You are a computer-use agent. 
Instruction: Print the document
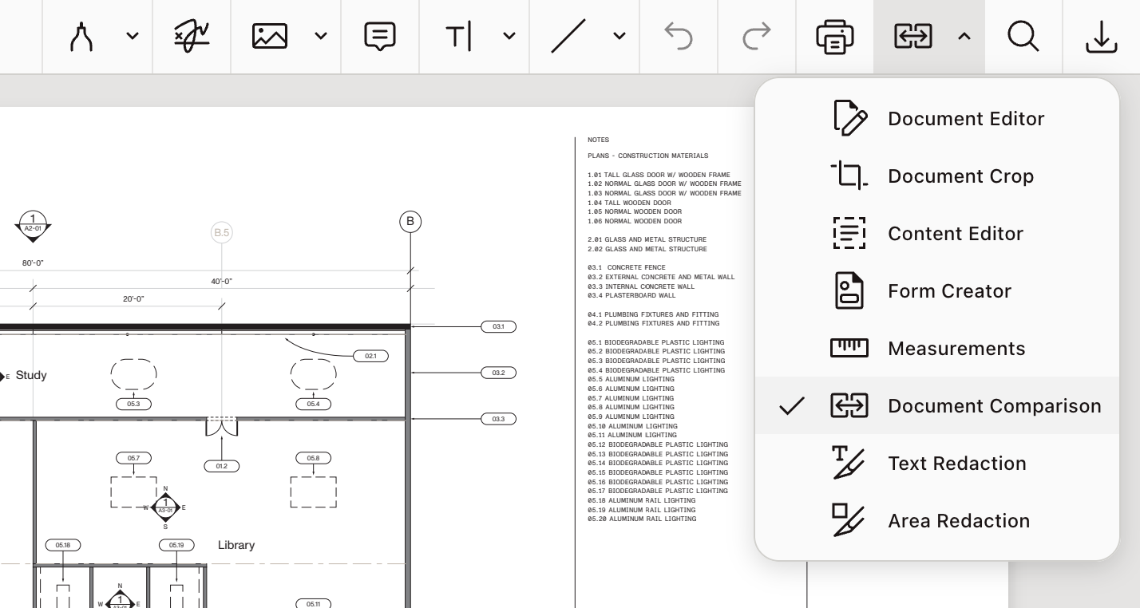tap(834, 36)
